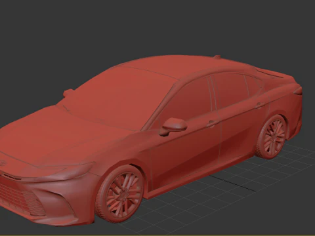Image resolution: width=315 pixels, height=236 pixels.
Task: Select the front door panel of the car
Action: (x=186, y=151)
